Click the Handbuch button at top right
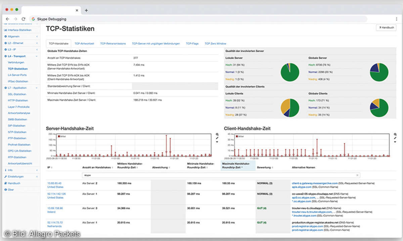 386,27
